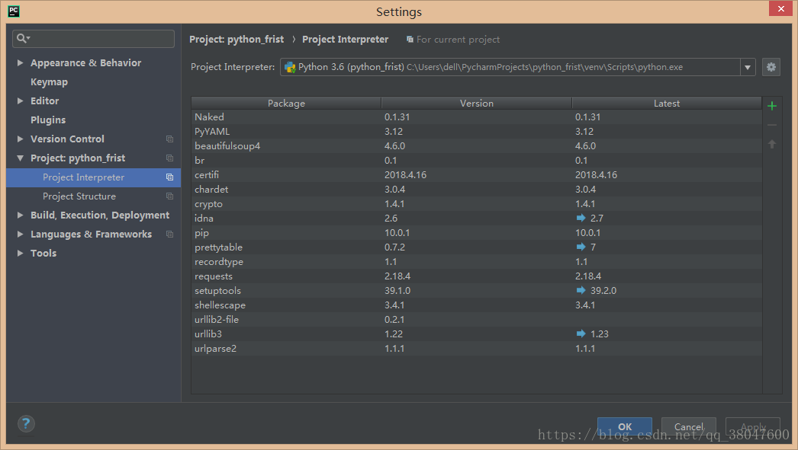The image size is (798, 450).
Task: Select the urllib2-file package row
Action: point(476,320)
